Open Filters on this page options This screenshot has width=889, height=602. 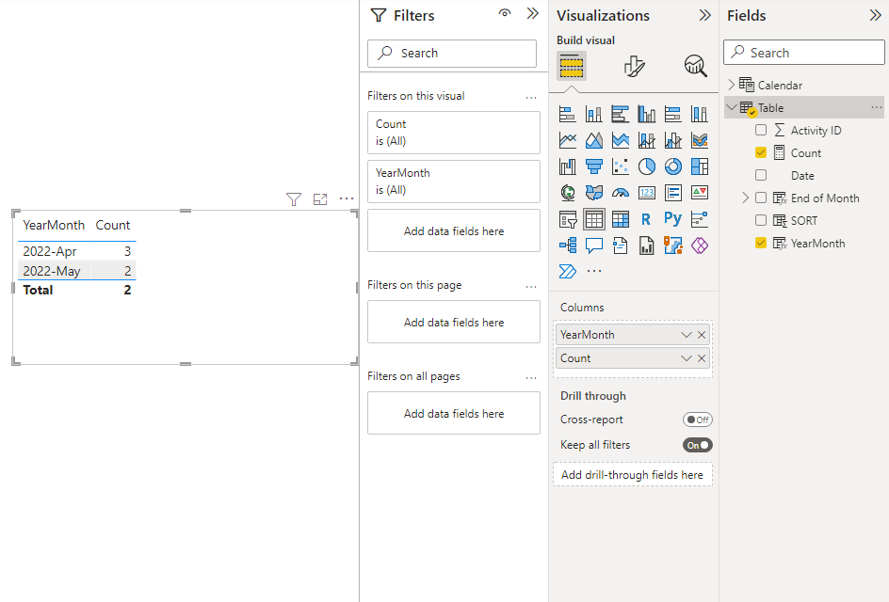[x=531, y=287]
